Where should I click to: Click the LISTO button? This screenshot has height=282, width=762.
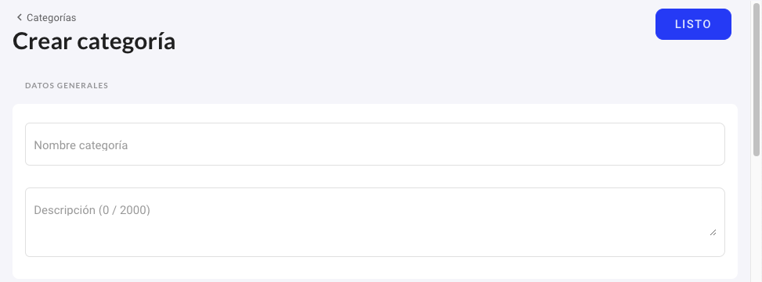(693, 24)
